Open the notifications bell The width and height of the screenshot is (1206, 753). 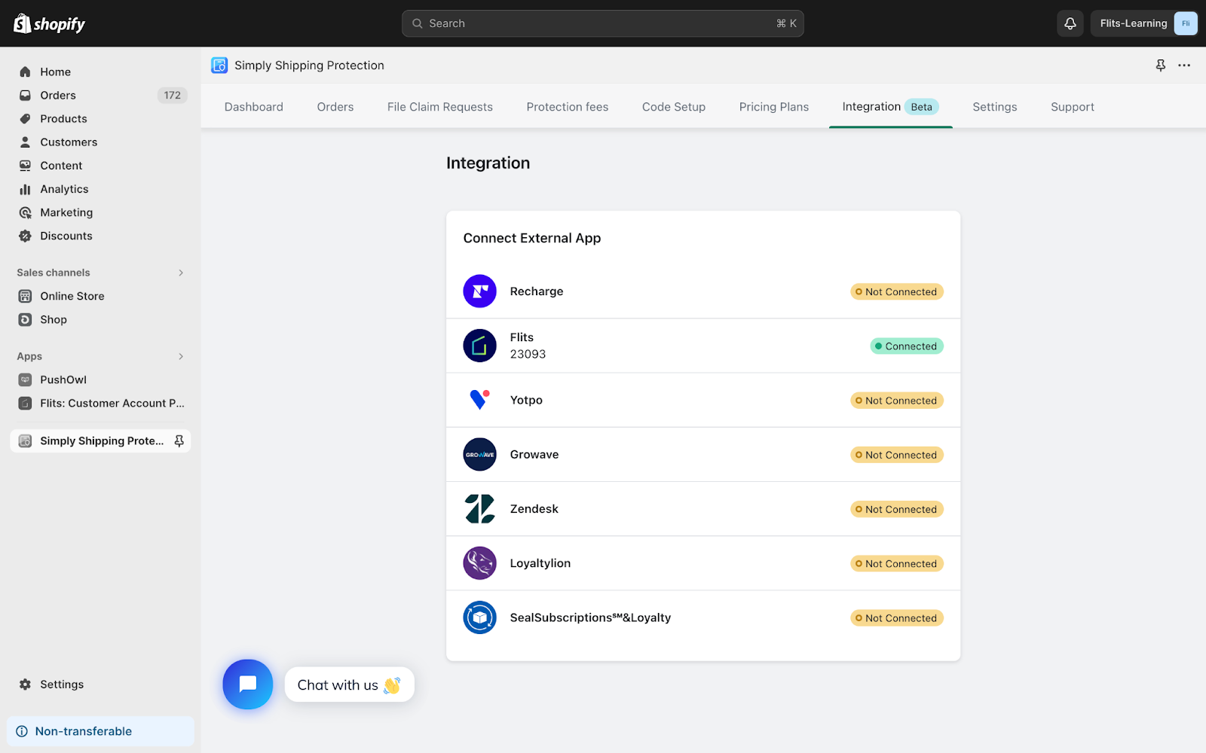coord(1070,23)
